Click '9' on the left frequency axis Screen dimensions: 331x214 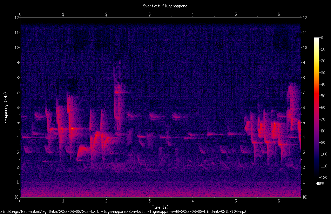click(x=18, y=63)
